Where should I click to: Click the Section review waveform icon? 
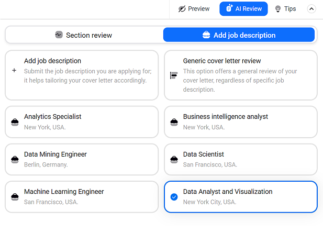point(59,35)
